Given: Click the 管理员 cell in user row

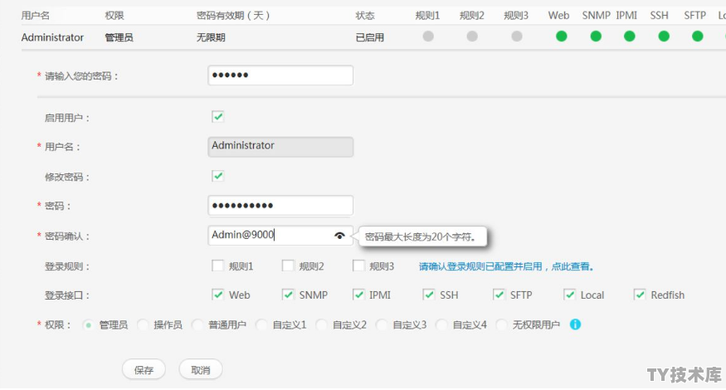Looking at the screenshot, I should 119,37.
